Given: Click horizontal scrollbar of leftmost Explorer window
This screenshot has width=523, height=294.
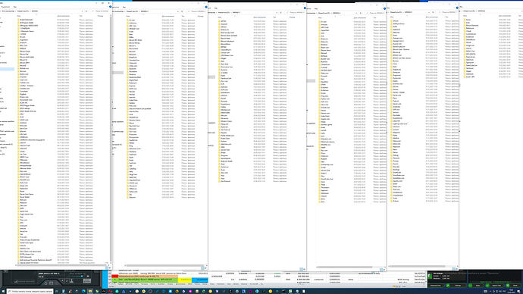Looking at the screenshot, I should (62, 265).
